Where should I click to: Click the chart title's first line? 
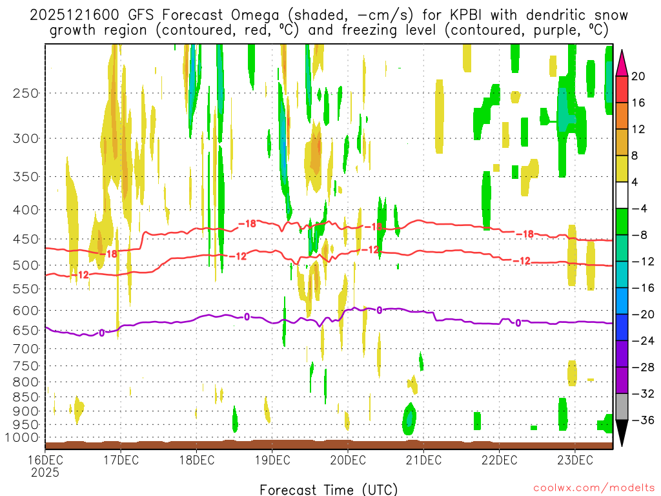(329, 15)
